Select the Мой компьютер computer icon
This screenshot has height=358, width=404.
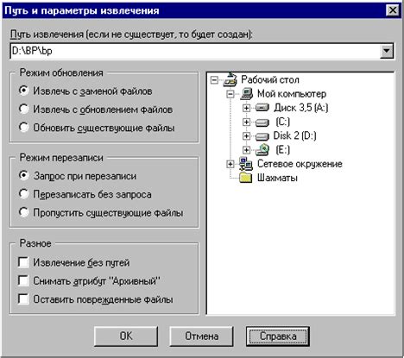coord(247,94)
